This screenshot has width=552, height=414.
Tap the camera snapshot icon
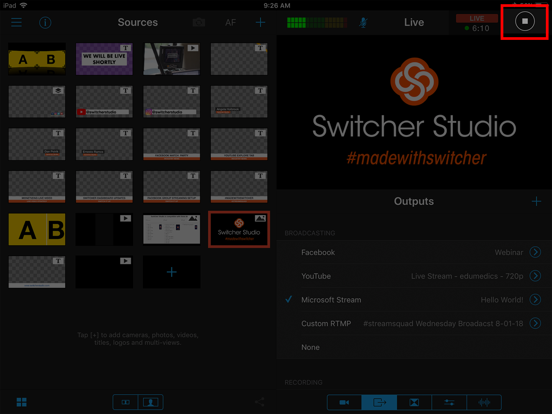(x=199, y=23)
